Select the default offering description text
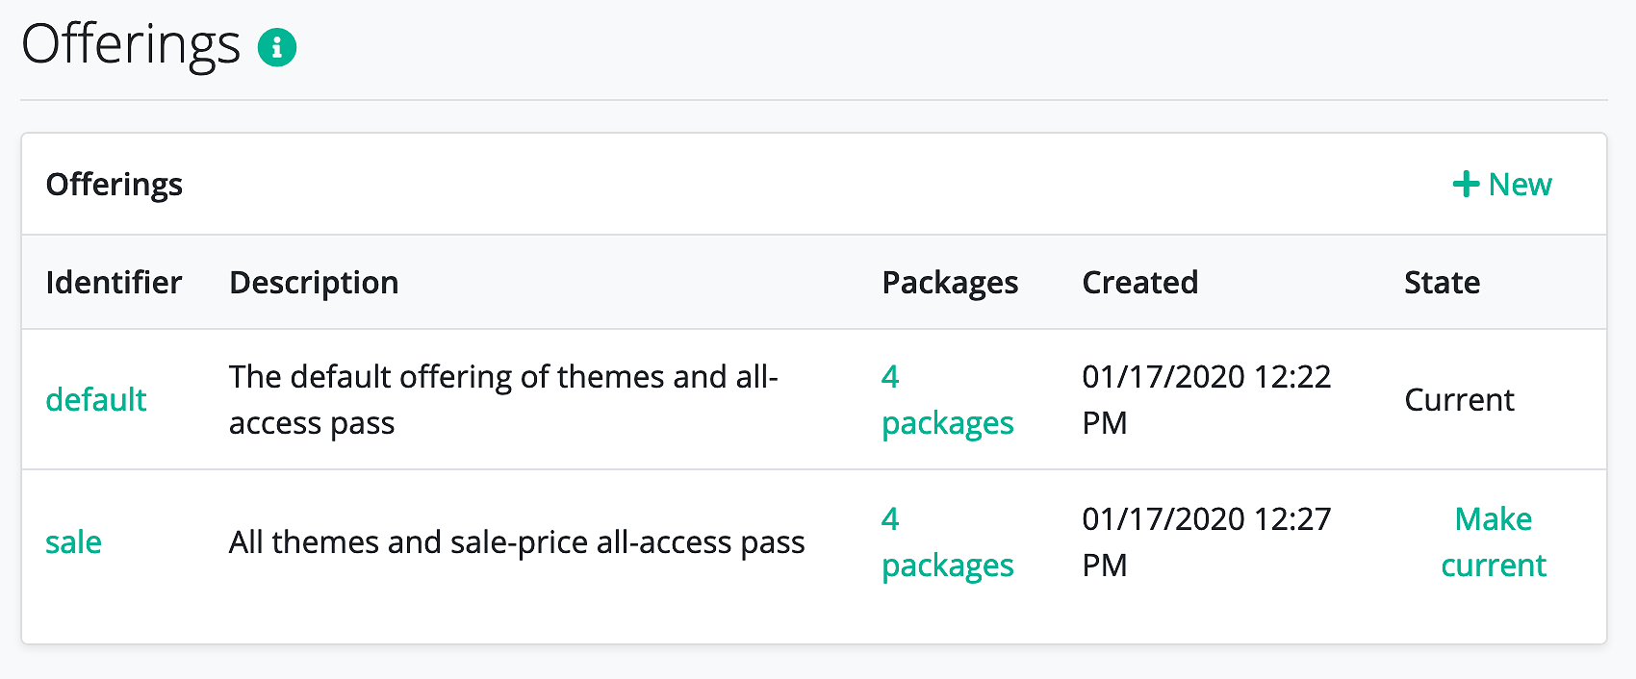 [x=503, y=399]
